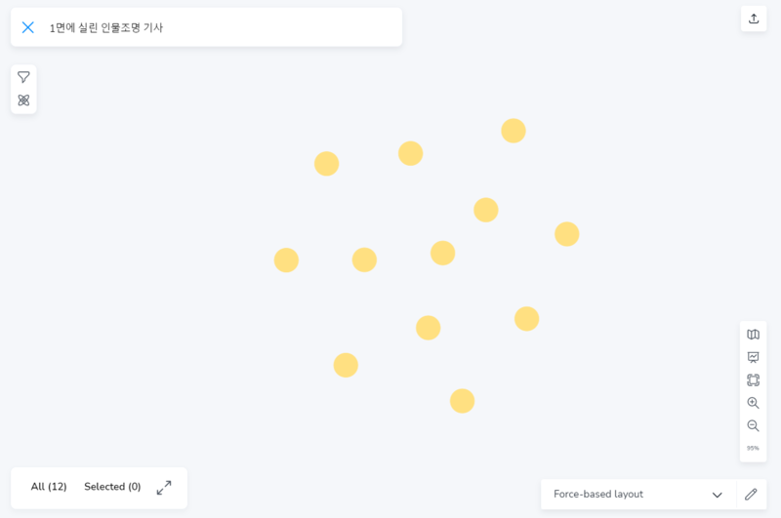
Task: Open the filter funnel tool
Action: 23,77
